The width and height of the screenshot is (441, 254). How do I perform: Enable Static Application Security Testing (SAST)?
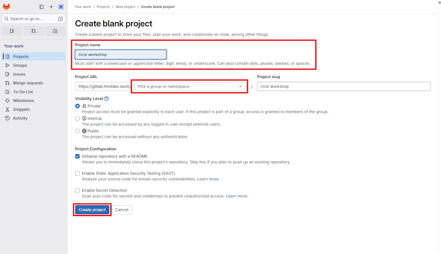point(77,173)
